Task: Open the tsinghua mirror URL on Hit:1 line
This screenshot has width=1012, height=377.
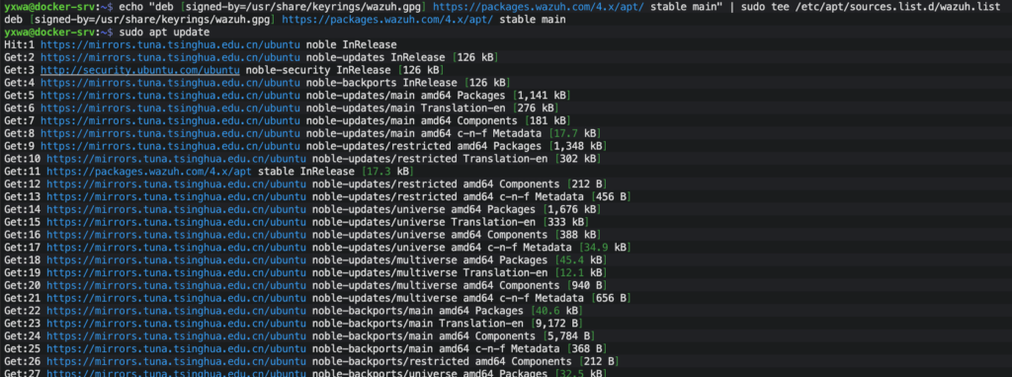Action: point(170,45)
